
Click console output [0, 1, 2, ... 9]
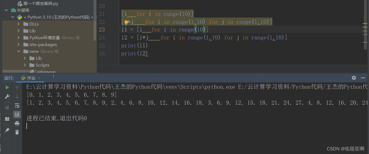[71, 95]
